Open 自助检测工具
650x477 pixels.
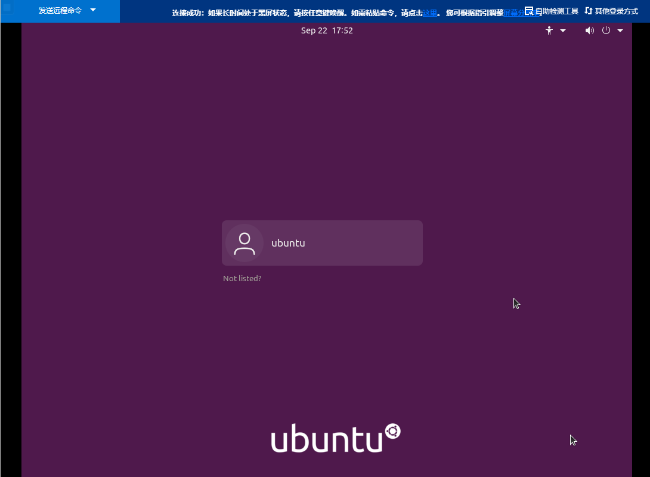tap(552, 11)
